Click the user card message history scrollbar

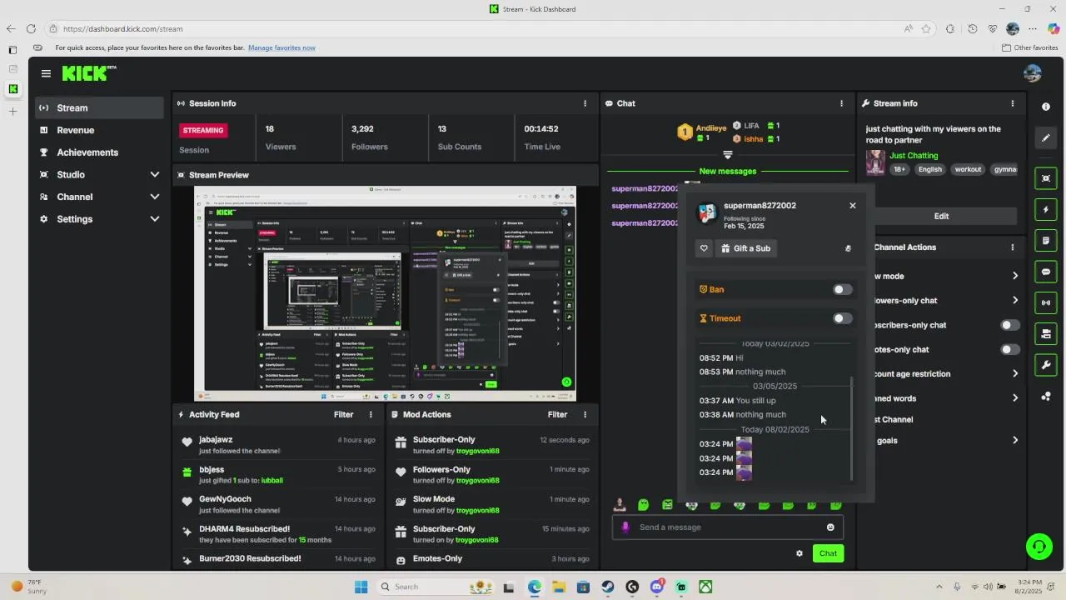851,428
